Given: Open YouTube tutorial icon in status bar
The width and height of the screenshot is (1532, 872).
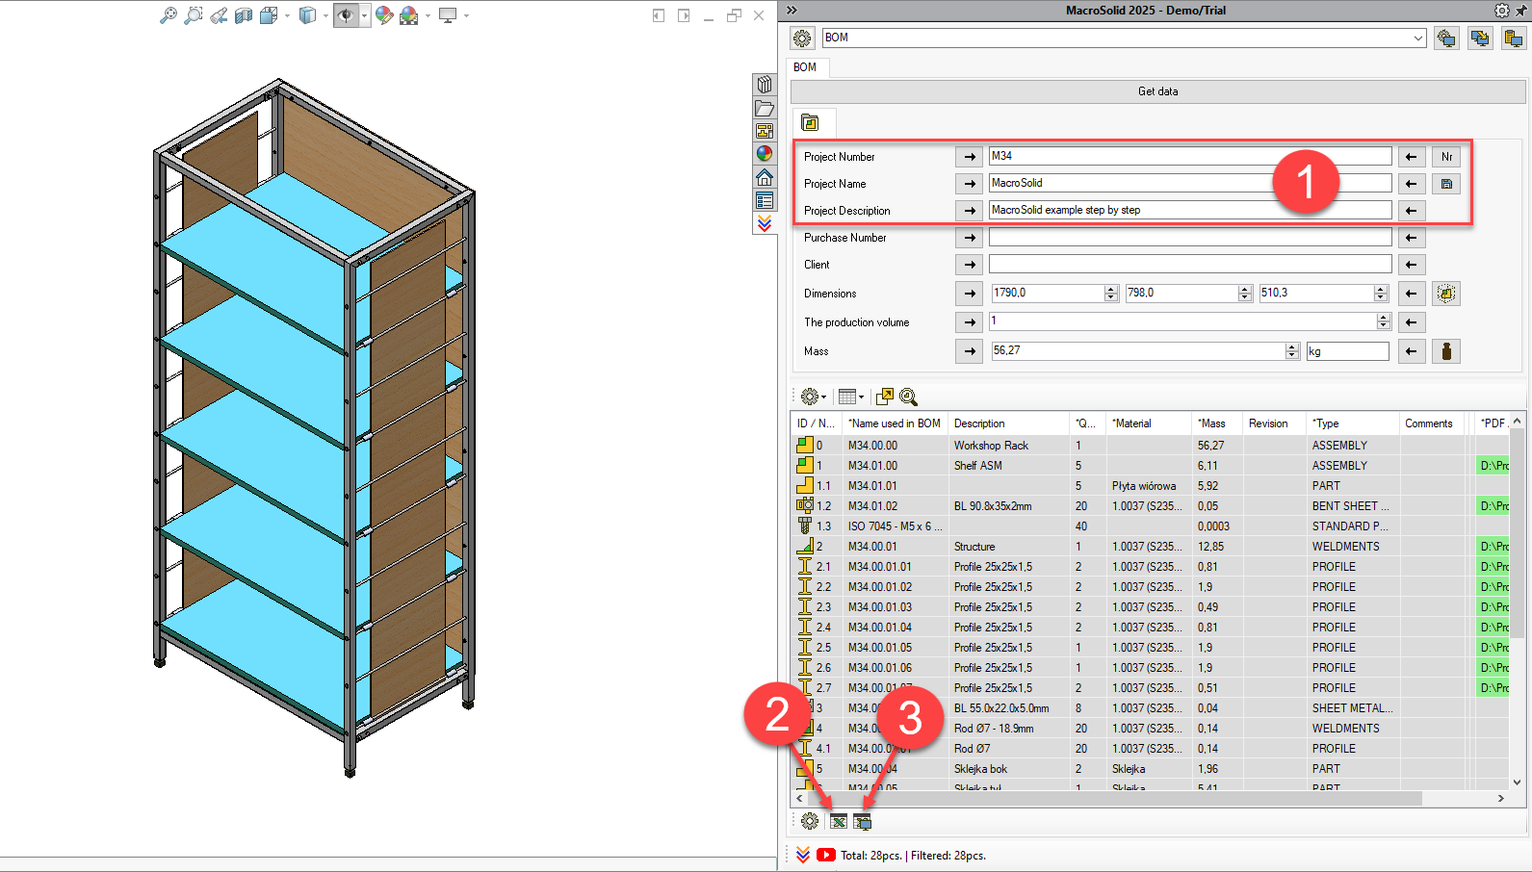Looking at the screenshot, I should pos(826,855).
